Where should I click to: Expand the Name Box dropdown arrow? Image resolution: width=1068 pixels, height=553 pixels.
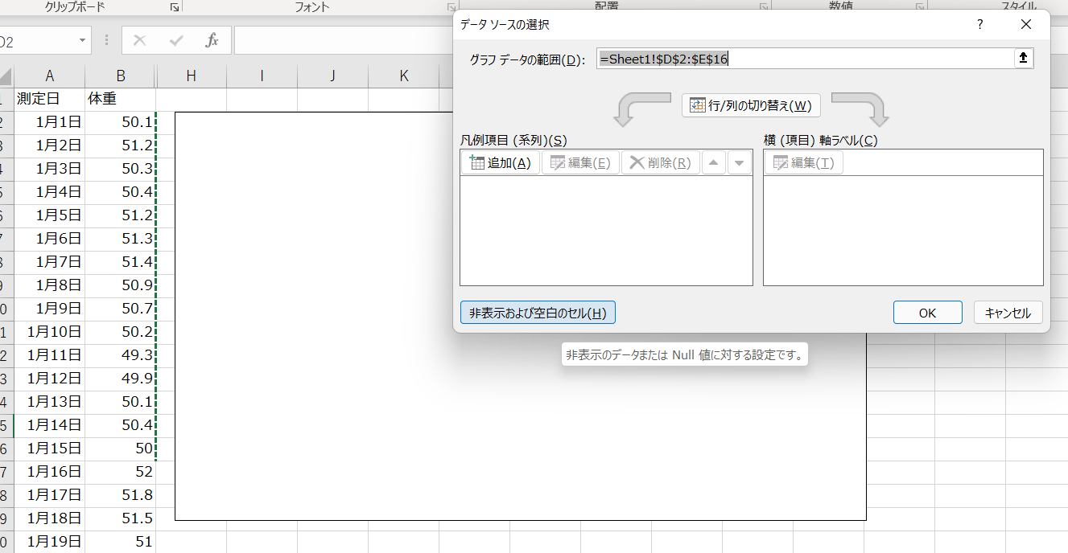point(82,40)
